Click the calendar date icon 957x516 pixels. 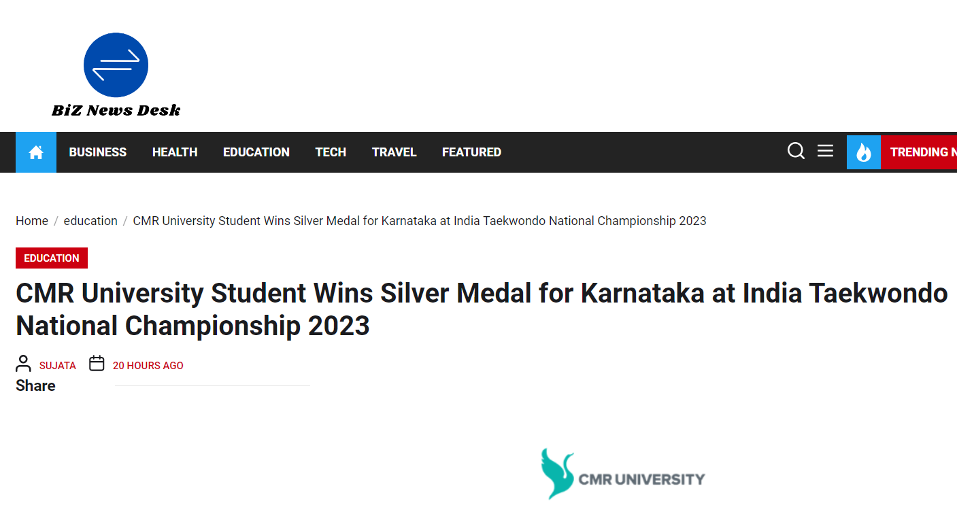[97, 364]
